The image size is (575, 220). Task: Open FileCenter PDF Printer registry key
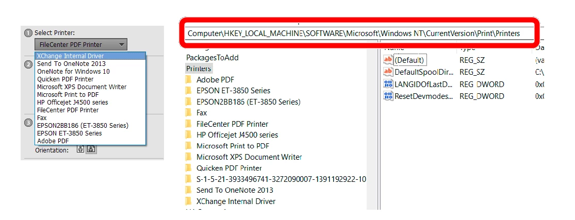[232, 124]
